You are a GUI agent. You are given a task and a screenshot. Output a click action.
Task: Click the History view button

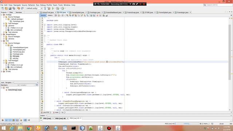(50, 15)
